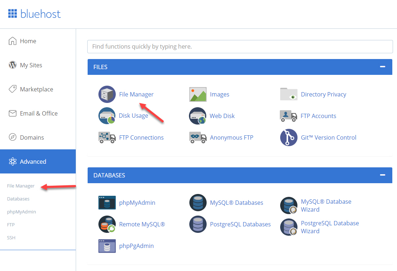The width and height of the screenshot is (397, 271).
Task: Click the PostgreSQL Databases text link
Action: (240, 224)
